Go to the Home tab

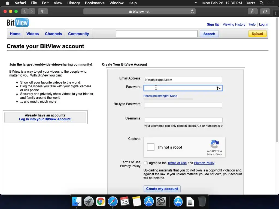click(15, 34)
